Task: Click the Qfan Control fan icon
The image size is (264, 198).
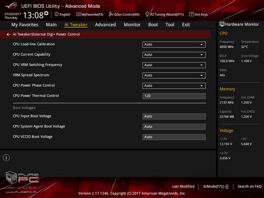Action: pos(111,14)
